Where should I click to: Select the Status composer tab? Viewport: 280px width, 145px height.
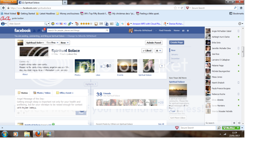(23, 93)
